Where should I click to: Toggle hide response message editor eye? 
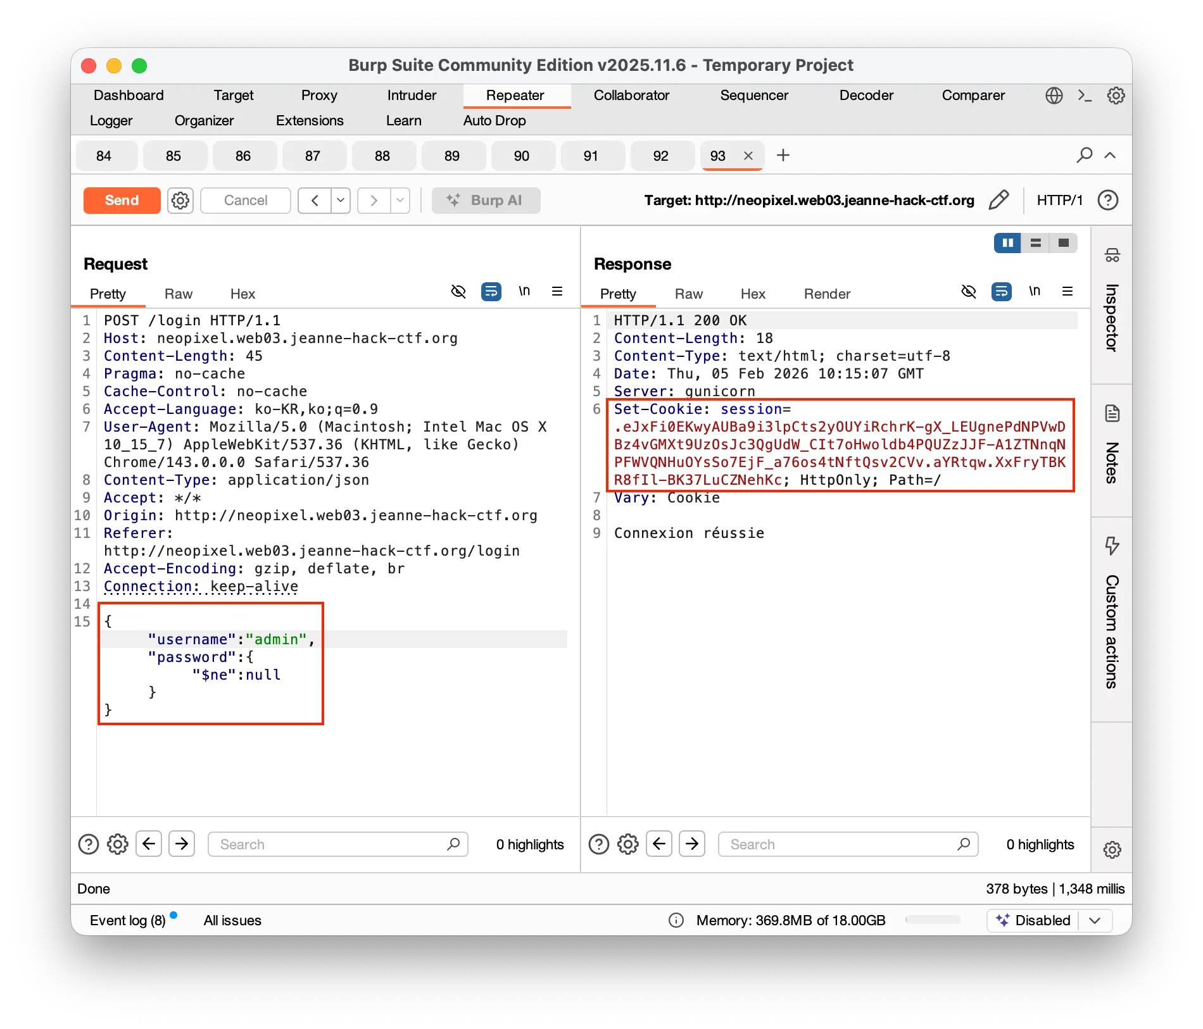(x=969, y=292)
